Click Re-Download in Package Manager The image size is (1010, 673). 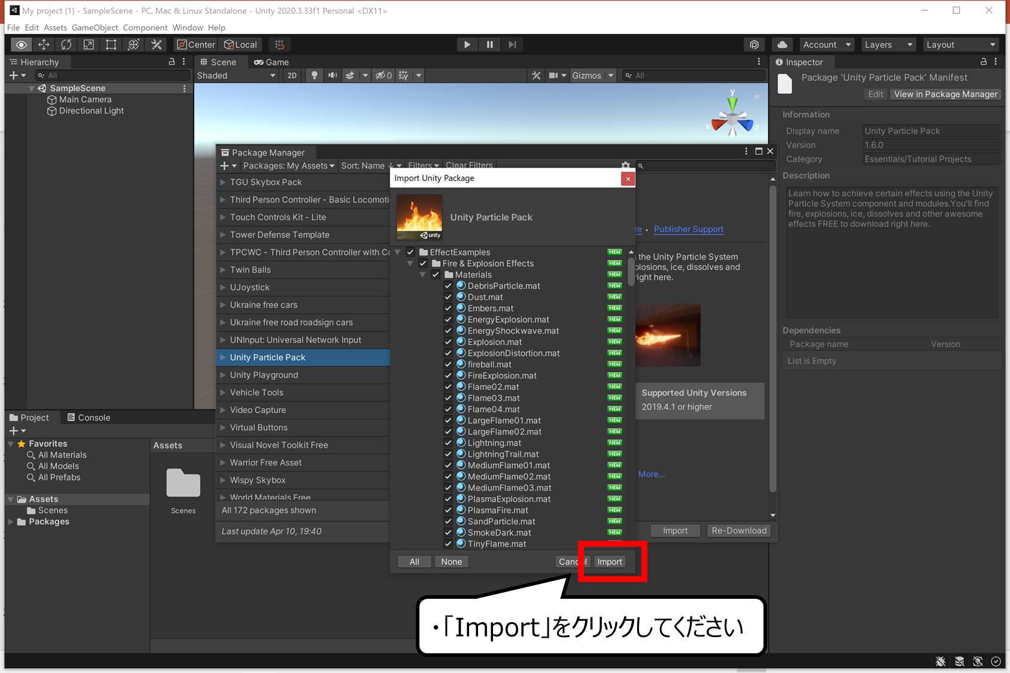(739, 531)
